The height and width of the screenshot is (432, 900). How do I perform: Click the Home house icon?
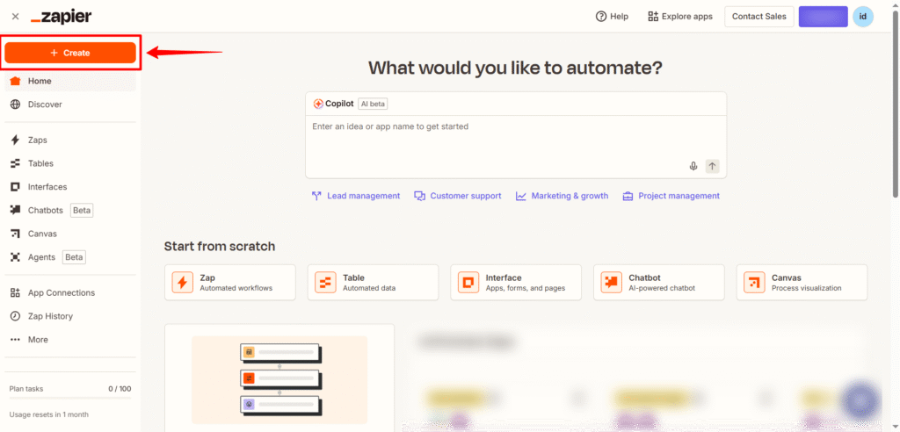tap(16, 81)
